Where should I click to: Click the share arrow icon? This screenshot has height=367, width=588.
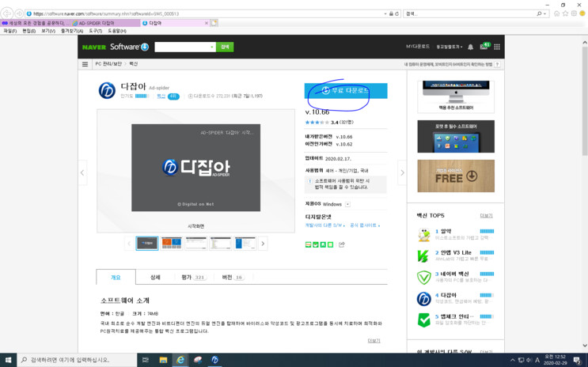tap(342, 244)
